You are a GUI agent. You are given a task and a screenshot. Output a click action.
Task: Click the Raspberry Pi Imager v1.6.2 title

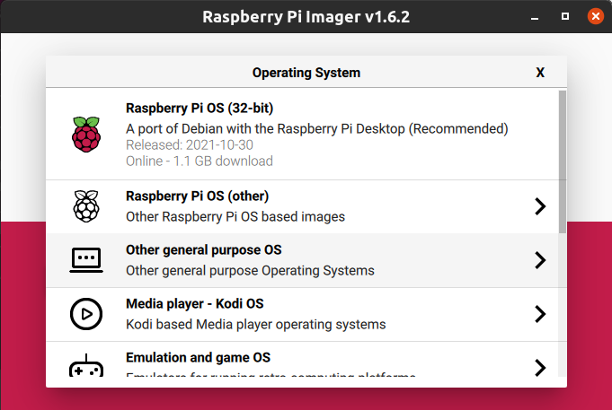[306, 17]
